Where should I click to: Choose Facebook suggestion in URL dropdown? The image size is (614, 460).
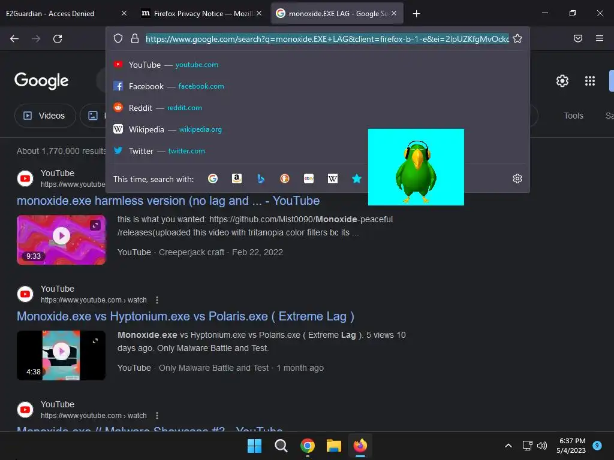pos(318,86)
